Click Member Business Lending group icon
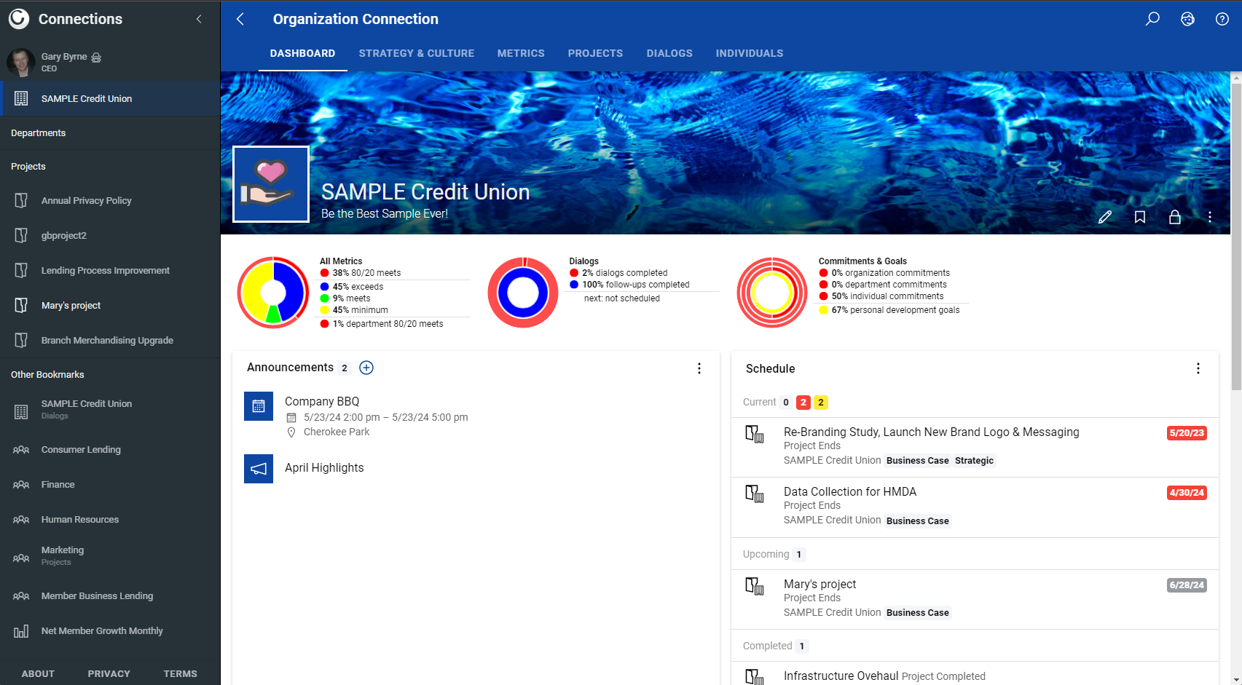Viewport: 1242px width, 685px height. (21, 596)
